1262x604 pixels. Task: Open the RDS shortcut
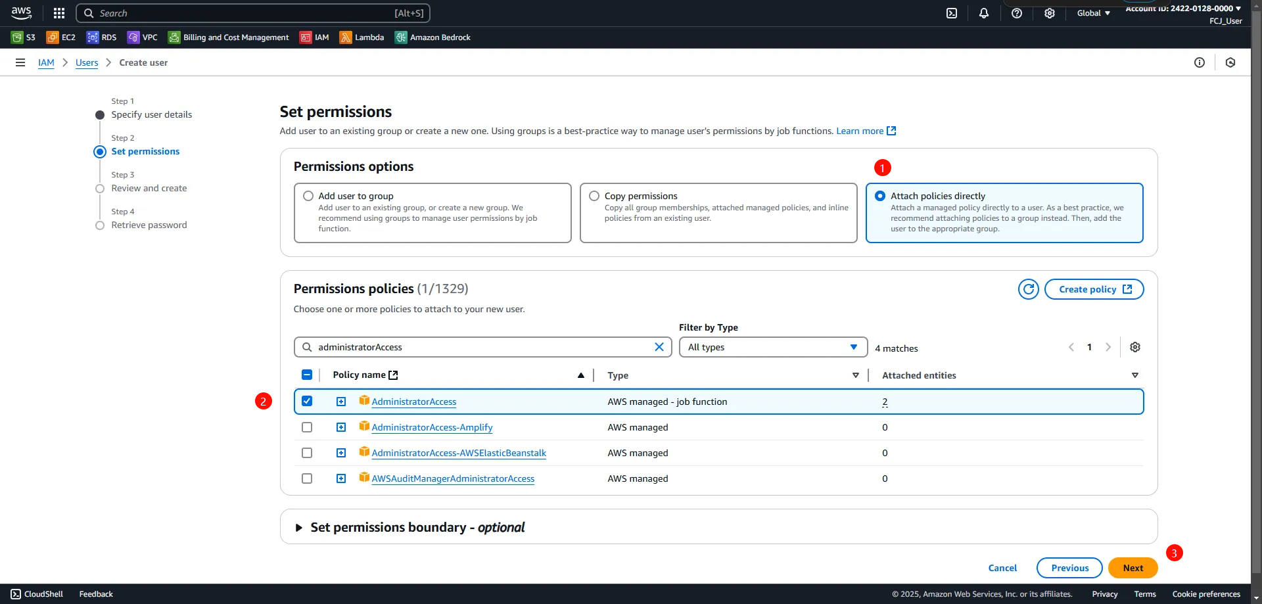click(101, 37)
